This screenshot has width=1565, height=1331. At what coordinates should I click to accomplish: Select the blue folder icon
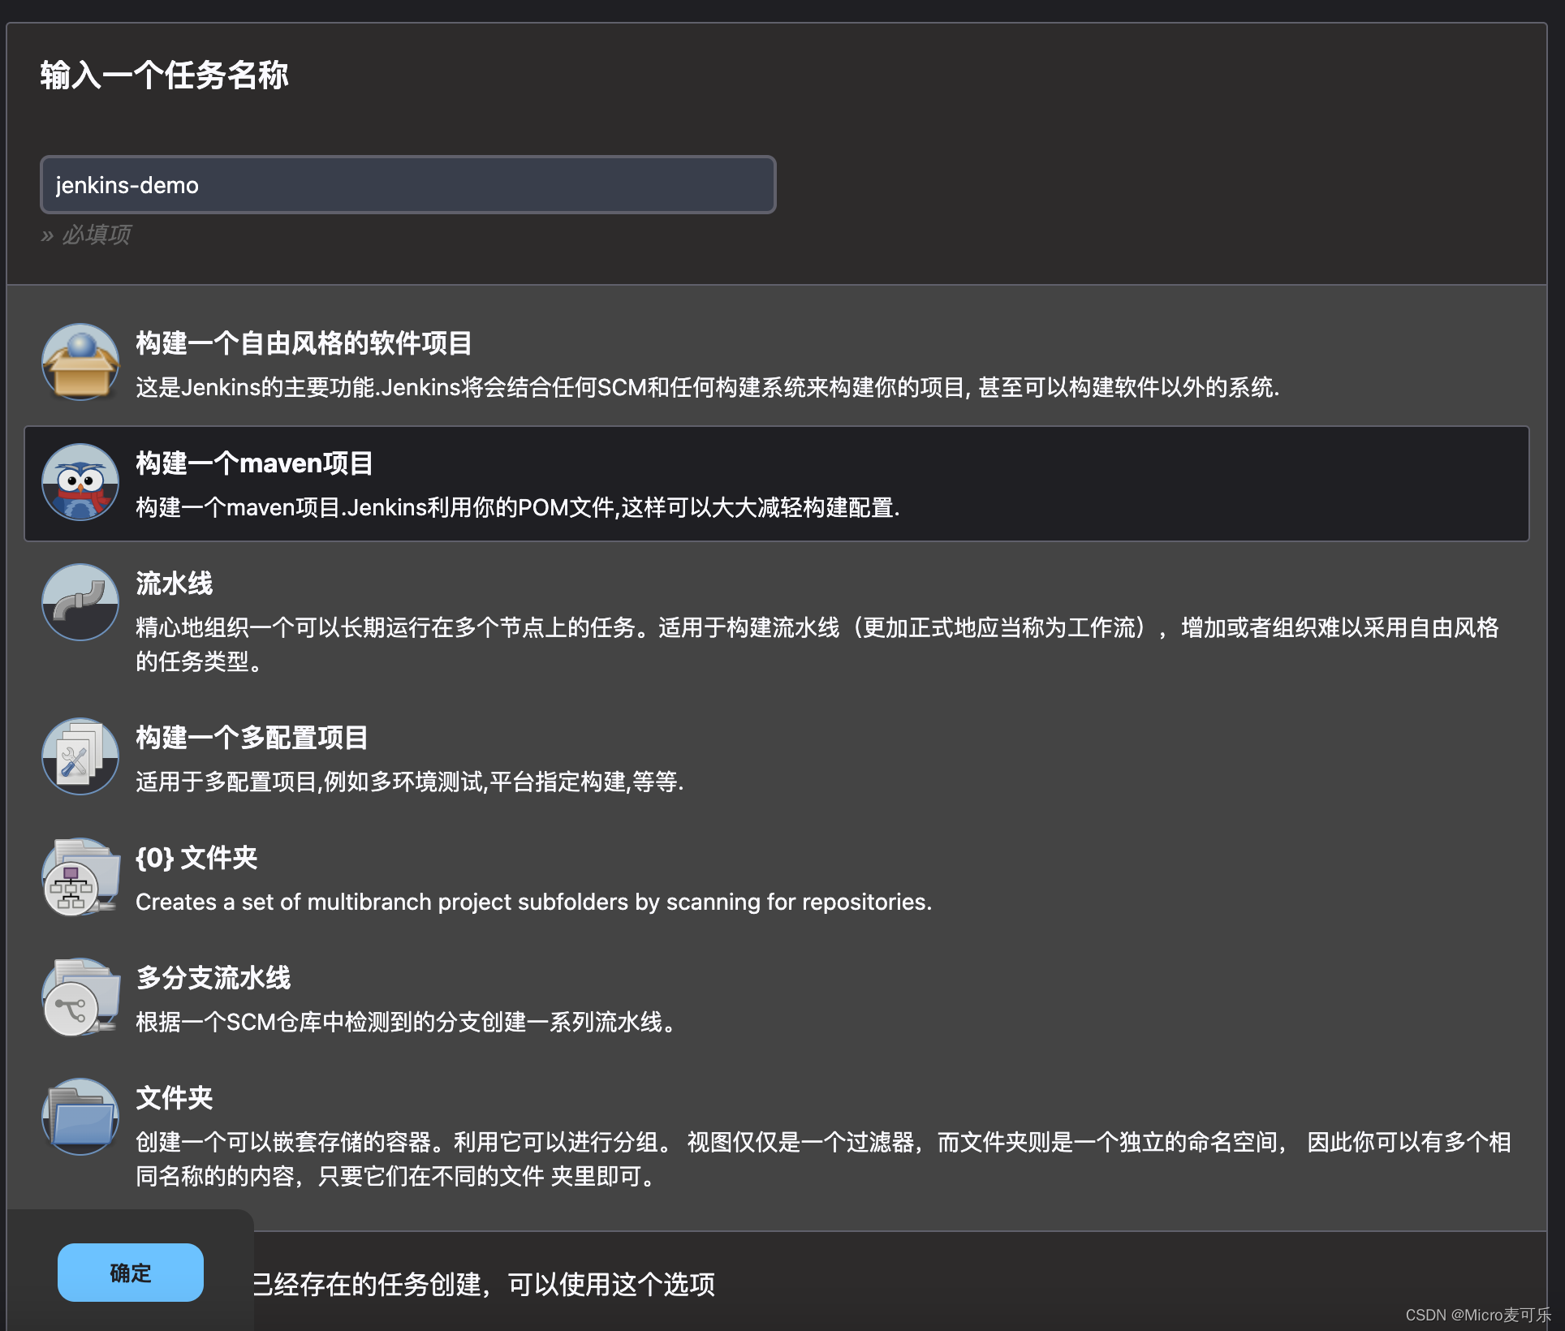(x=80, y=1117)
